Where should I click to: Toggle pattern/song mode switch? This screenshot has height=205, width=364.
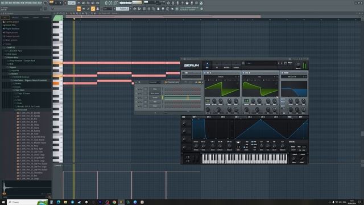tap(51, 3)
